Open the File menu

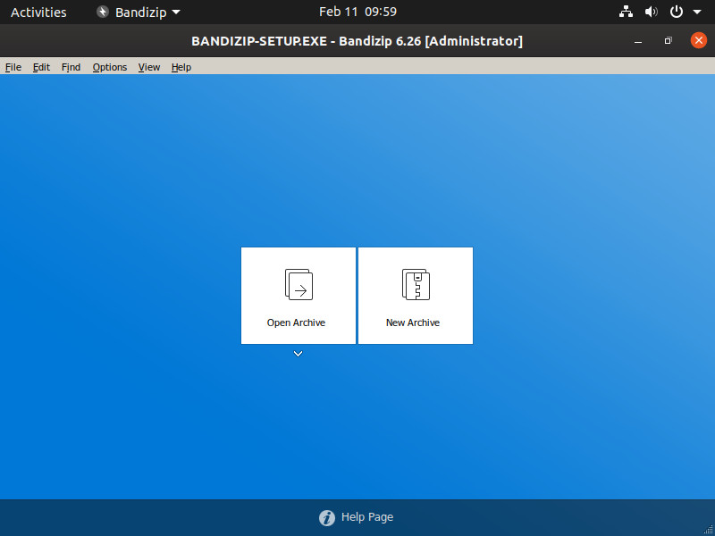(13, 67)
